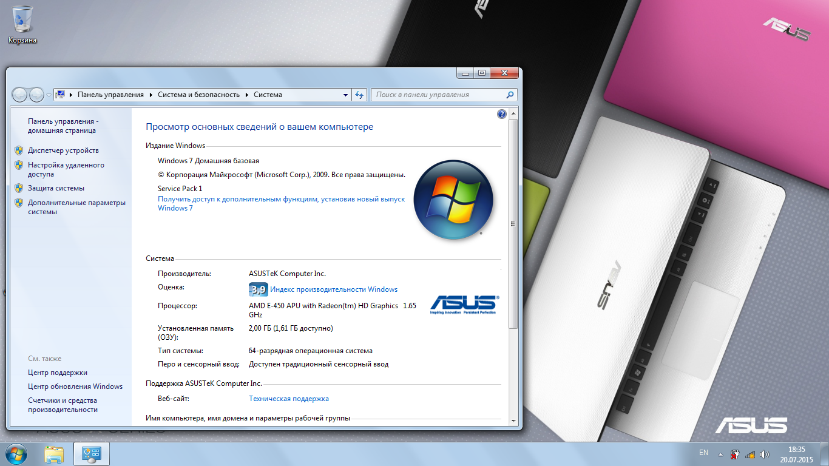This screenshot has width=829, height=466.
Task: Click the Back navigation arrow button
Action: tap(19, 95)
